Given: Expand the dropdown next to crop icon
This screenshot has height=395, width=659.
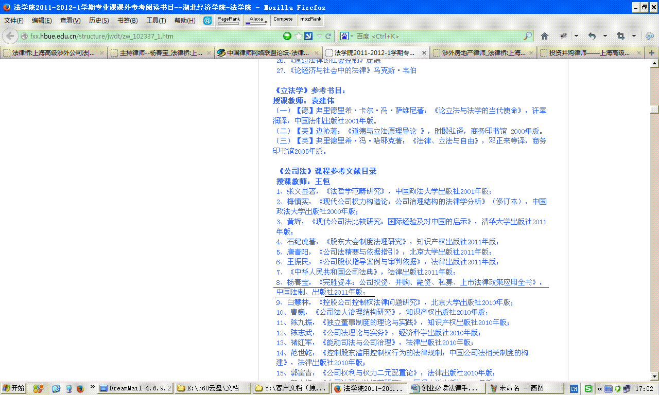Looking at the screenshot, I should point(634,36).
